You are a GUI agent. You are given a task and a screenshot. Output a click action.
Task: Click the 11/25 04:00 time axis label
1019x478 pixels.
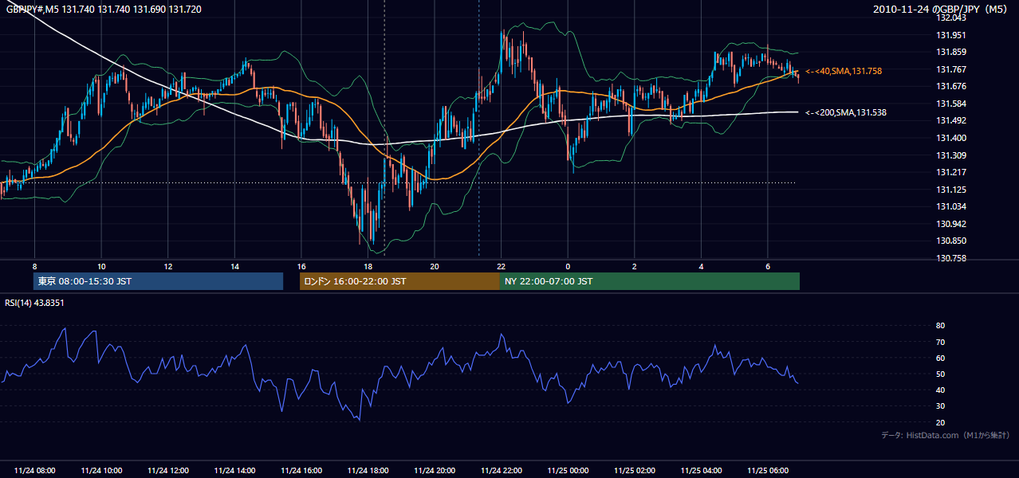pos(701,471)
